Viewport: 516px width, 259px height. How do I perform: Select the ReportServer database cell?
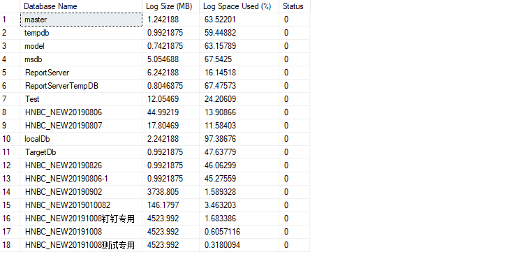click(x=81, y=73)
